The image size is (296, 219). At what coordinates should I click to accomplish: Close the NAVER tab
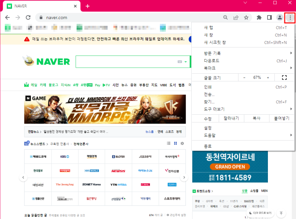(75, 6)
